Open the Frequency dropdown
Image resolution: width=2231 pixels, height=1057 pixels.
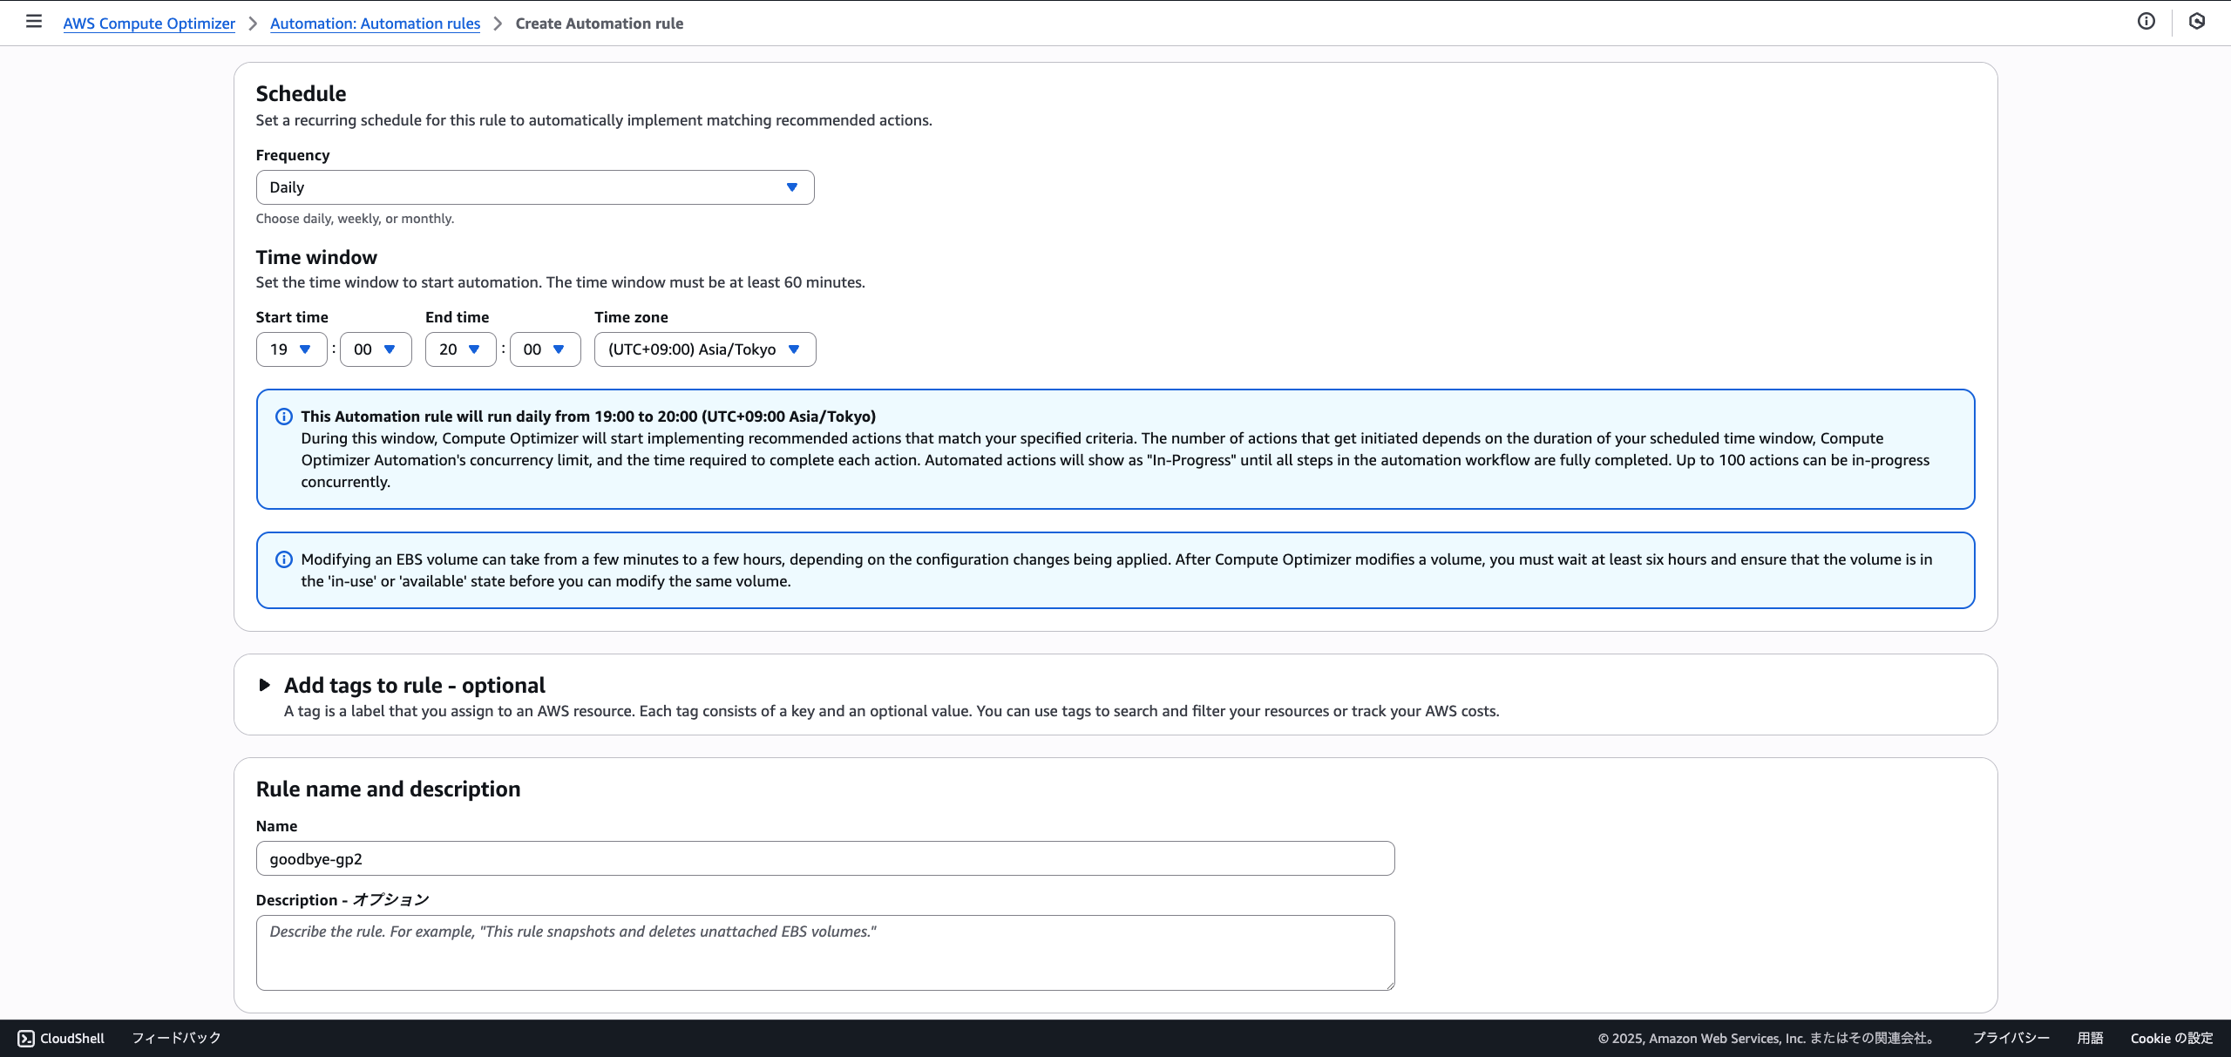(x=534, y=187)
